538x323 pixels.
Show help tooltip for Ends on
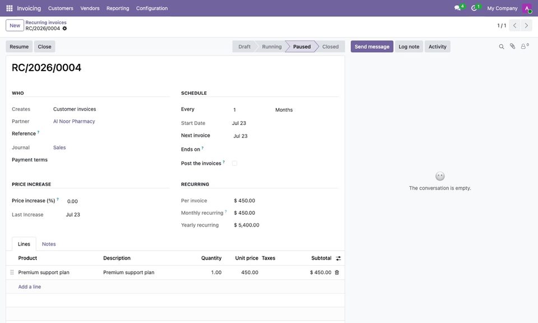point(202,148)
